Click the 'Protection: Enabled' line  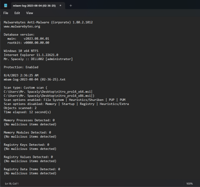[21, 67]
